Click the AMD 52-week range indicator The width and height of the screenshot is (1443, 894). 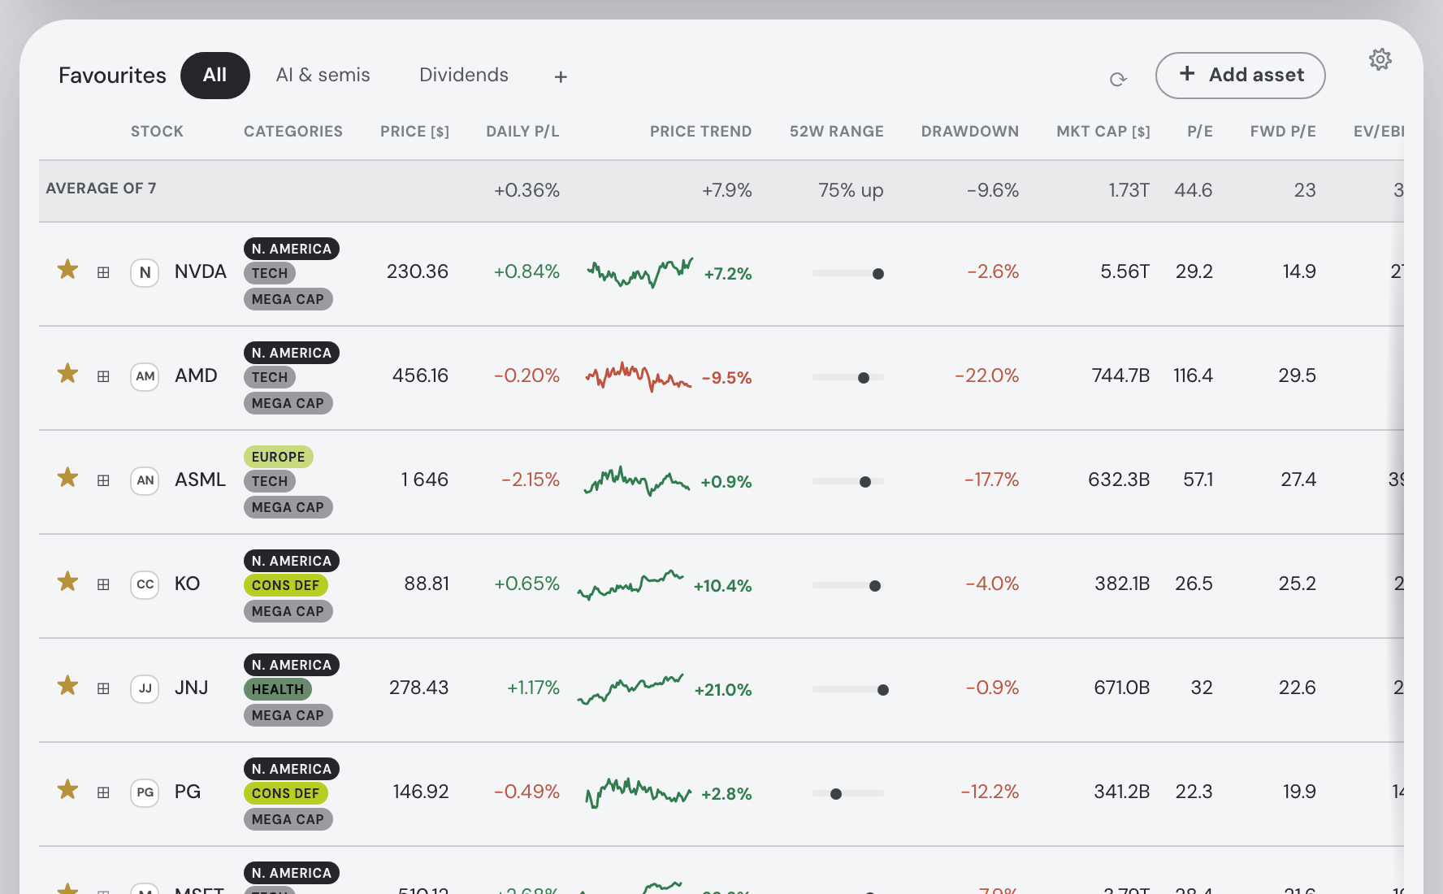pos(848,377)
